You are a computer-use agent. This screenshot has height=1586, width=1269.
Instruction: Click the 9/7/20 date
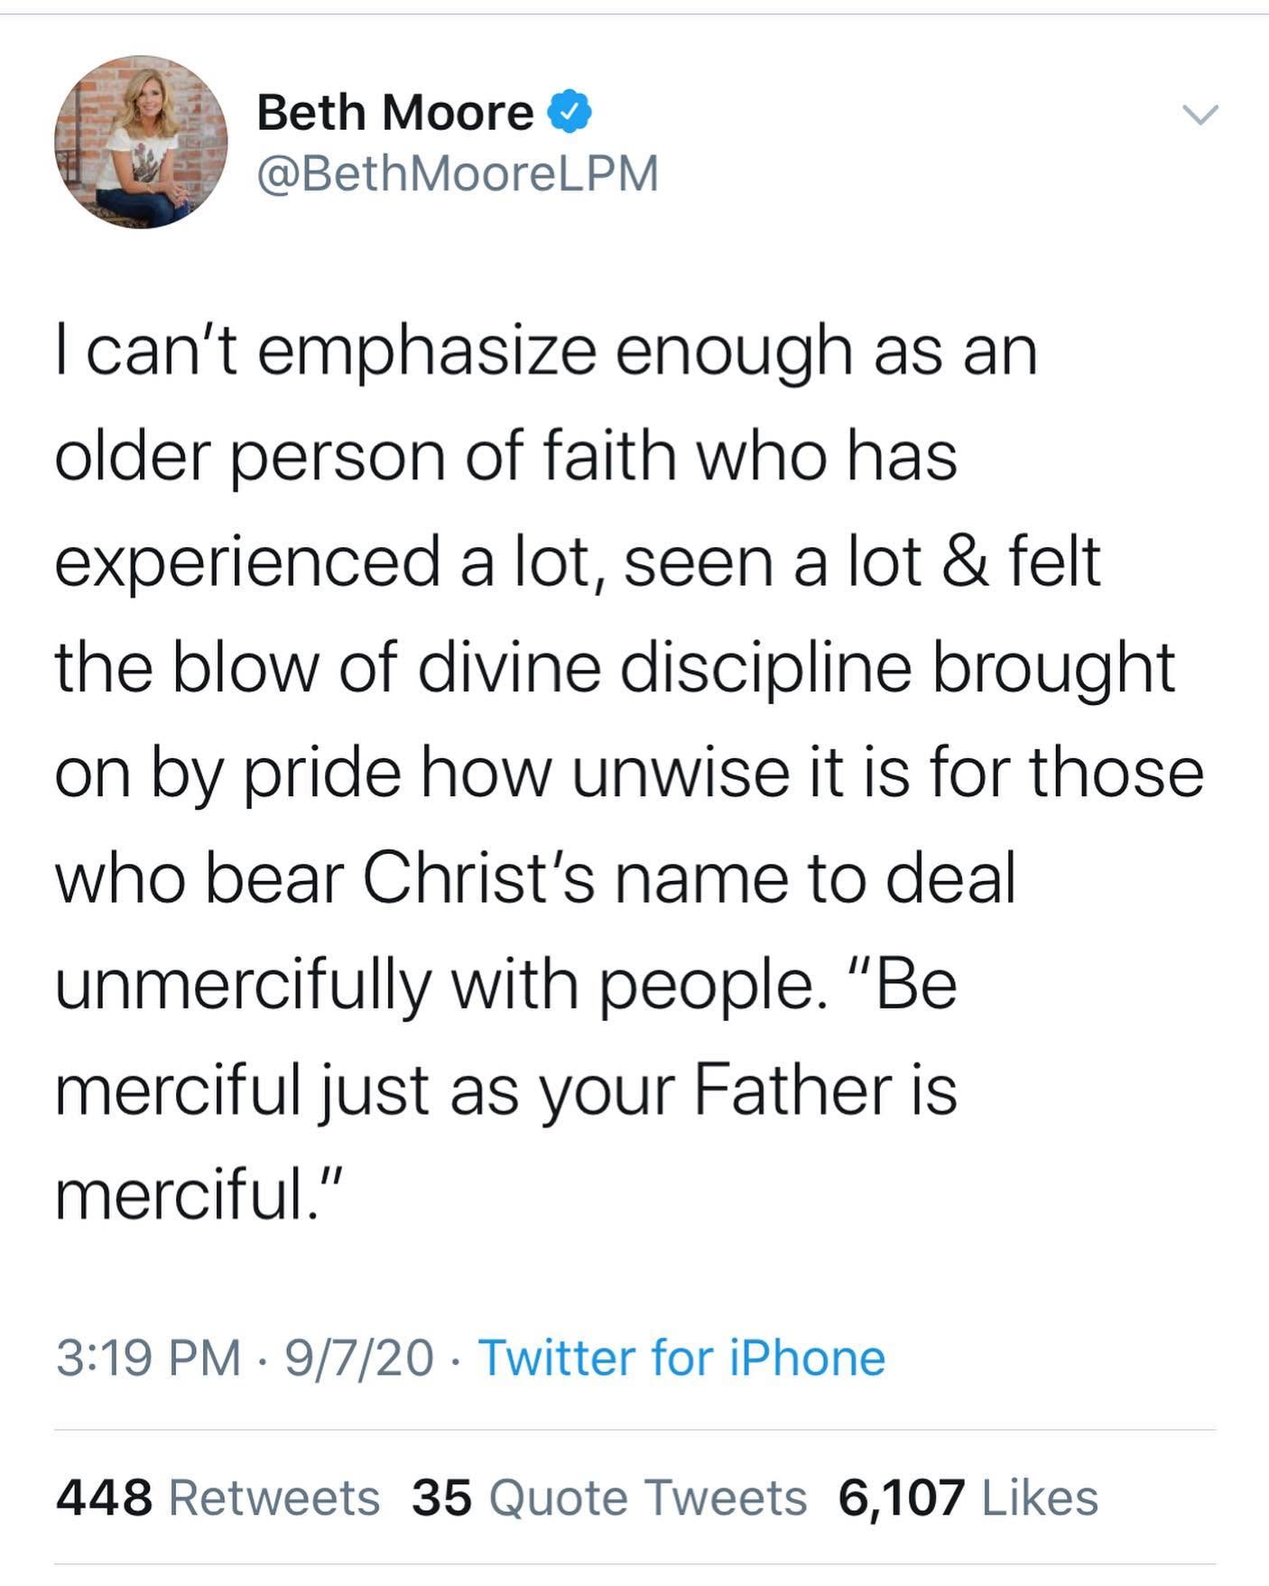pos(359,1358)
